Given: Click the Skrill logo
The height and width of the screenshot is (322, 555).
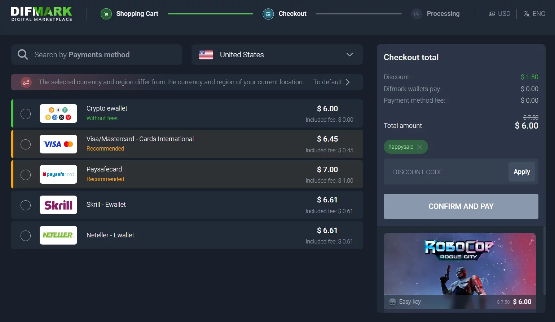Looking at the screenshot, I should [58, 205].
